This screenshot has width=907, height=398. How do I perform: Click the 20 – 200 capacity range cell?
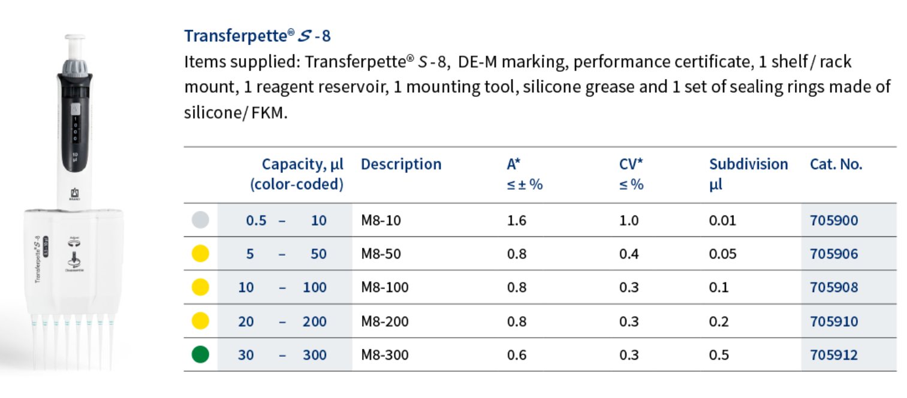282,321
